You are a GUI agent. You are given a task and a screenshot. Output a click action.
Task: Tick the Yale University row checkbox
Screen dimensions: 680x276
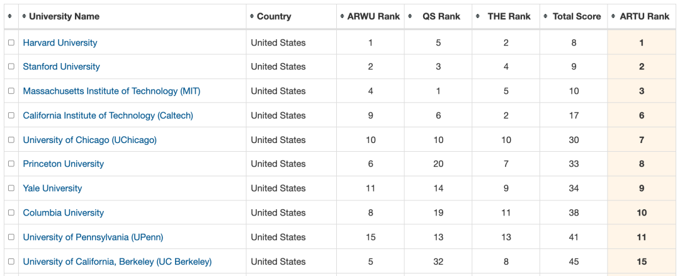11,188
